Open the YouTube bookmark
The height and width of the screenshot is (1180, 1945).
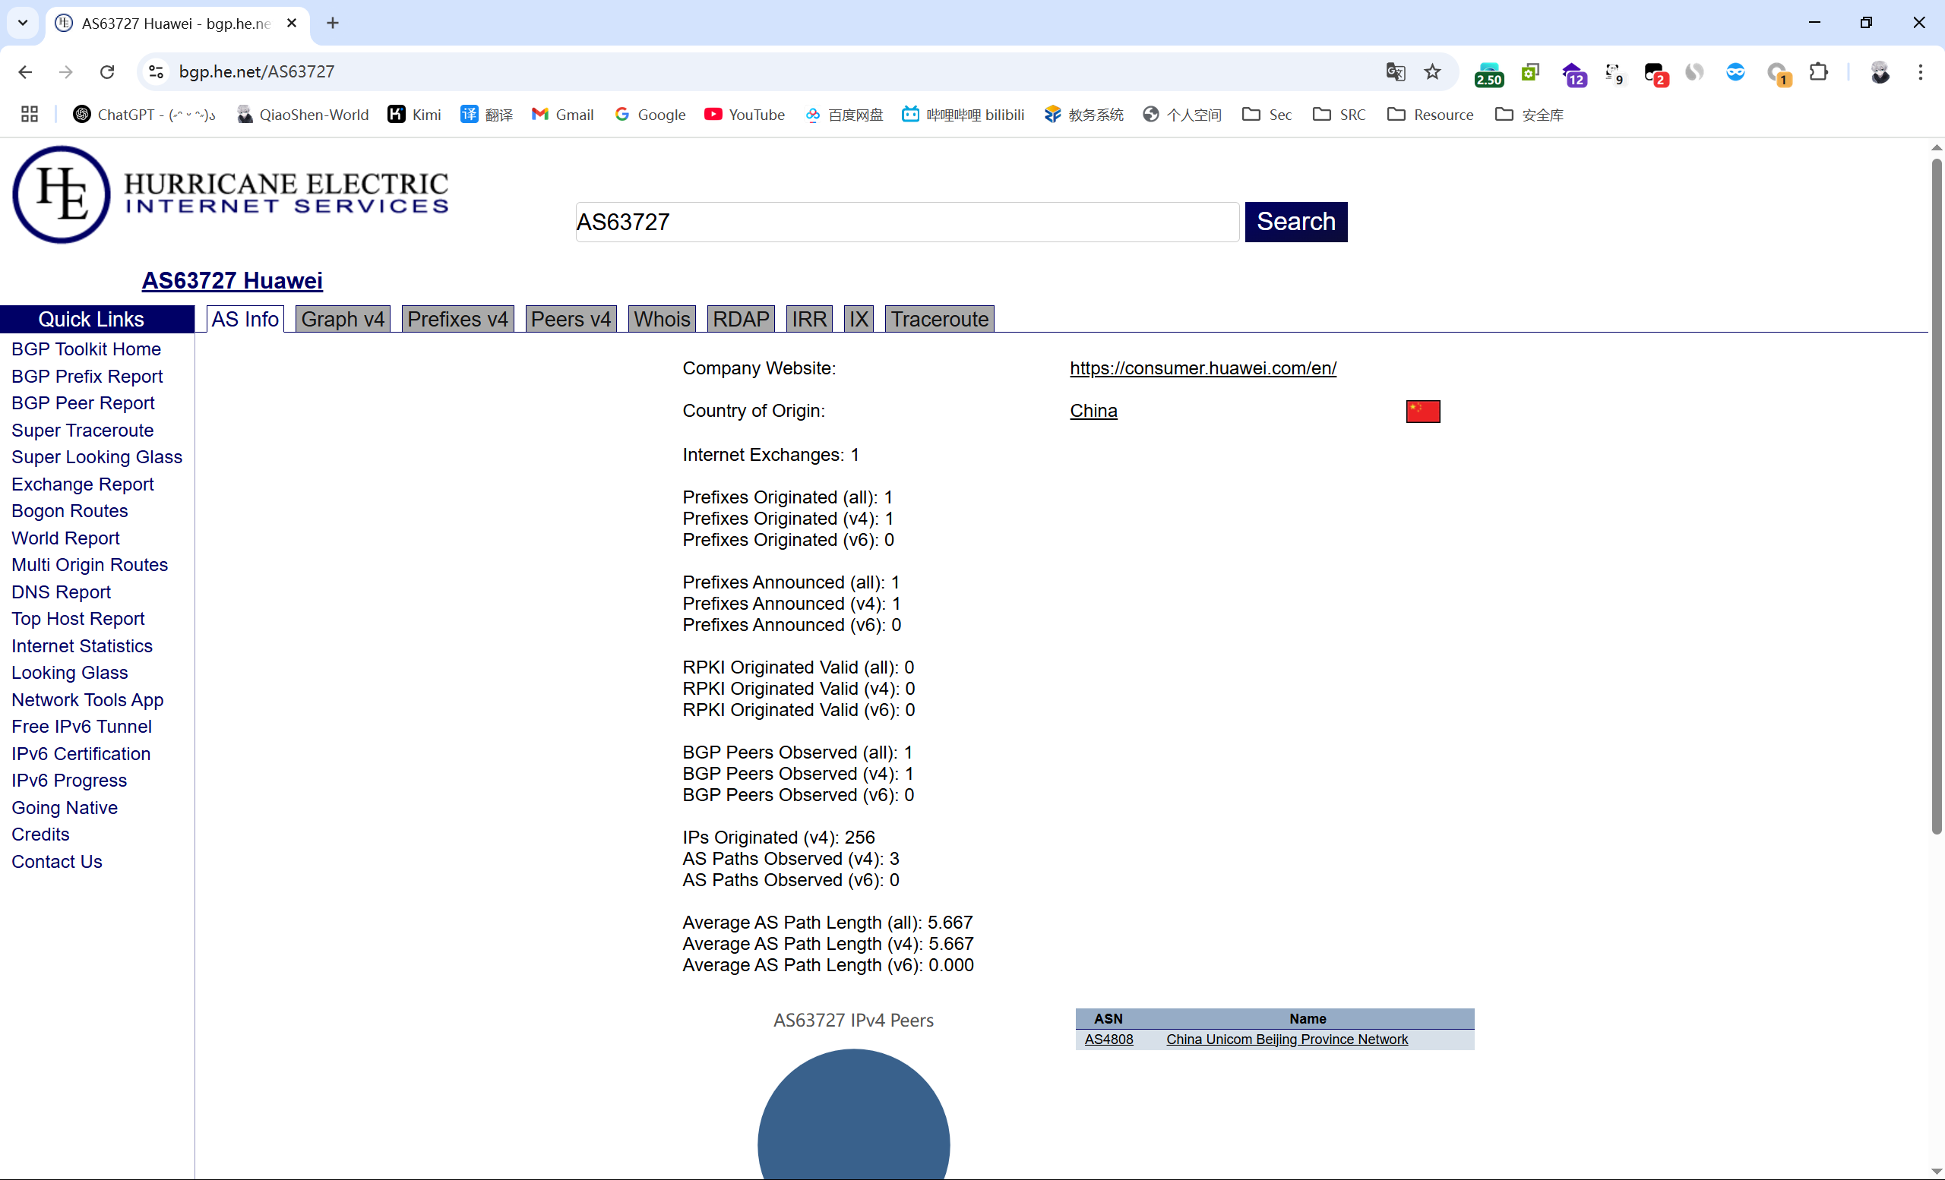[x=745, y=115]
